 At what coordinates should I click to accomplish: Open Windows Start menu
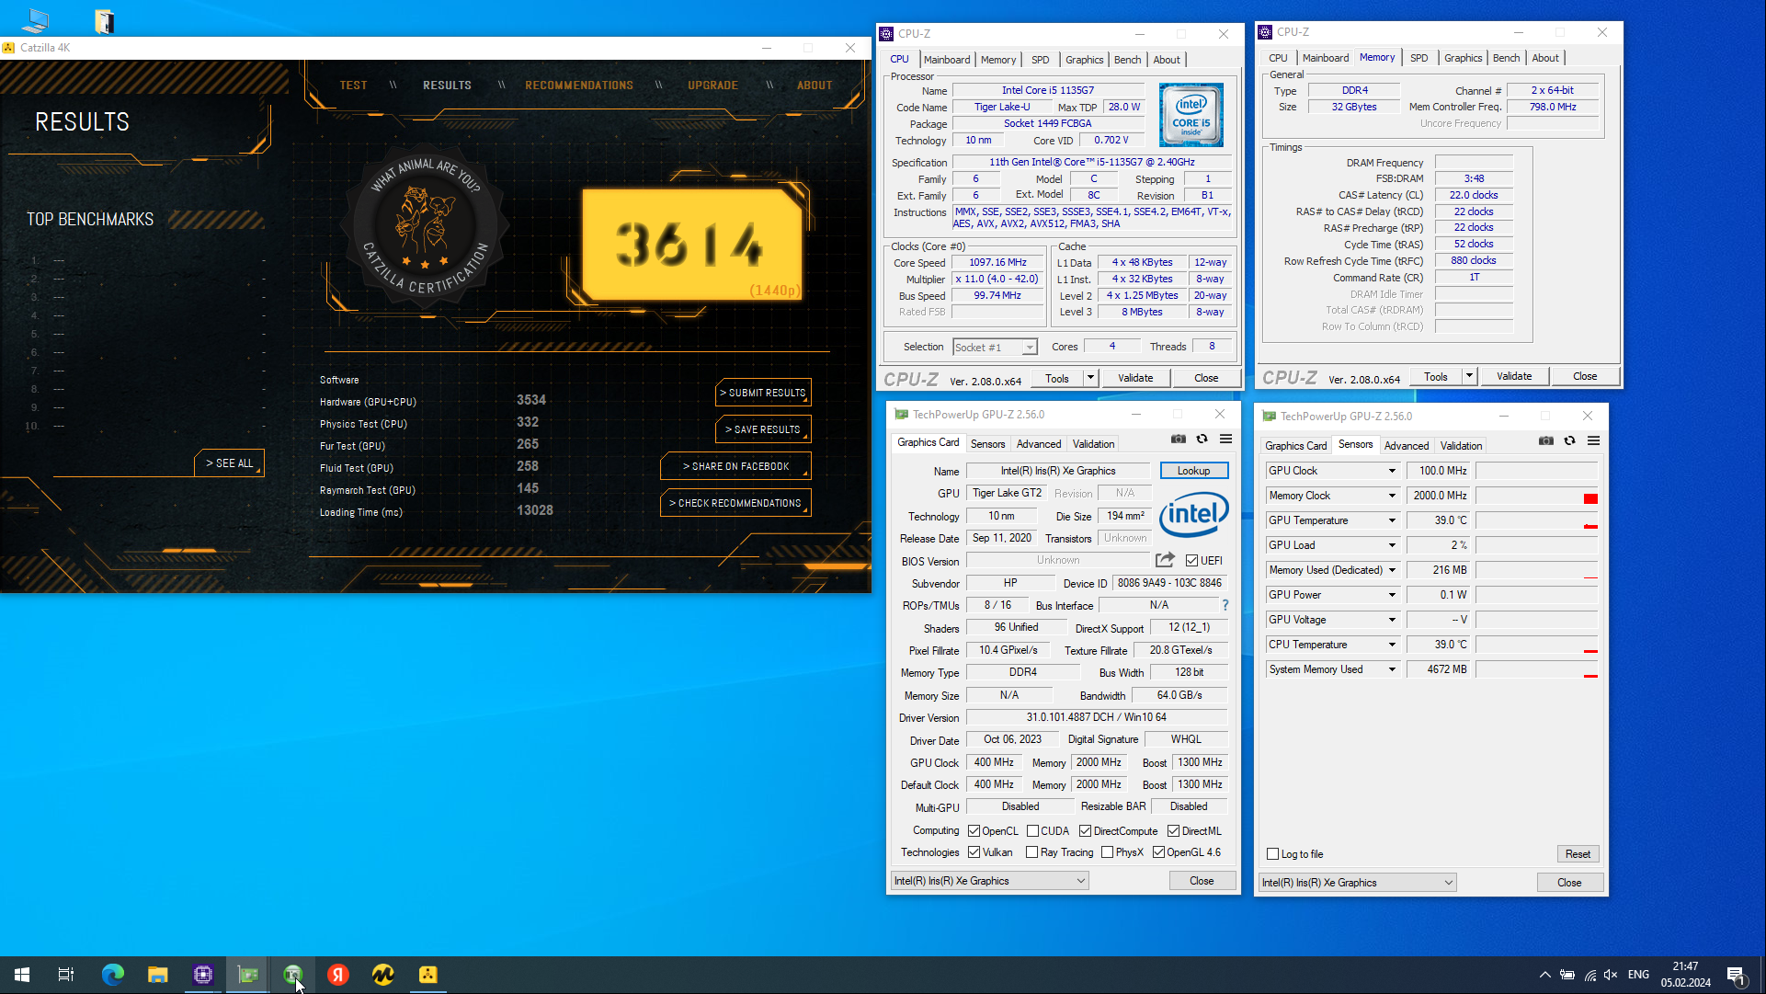point(22,975)
